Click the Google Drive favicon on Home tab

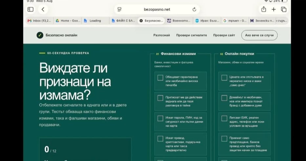57,21
